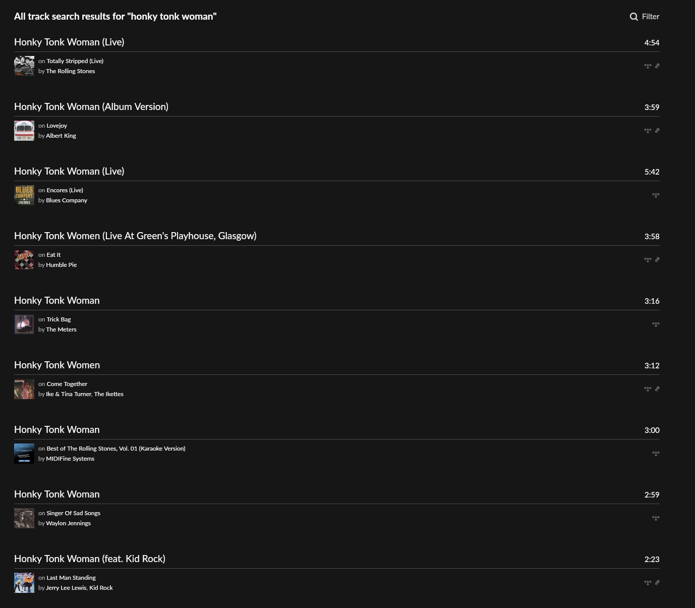695x608 pixels.
Task: Open the Lovejoy album link
Action: point(57,126)
